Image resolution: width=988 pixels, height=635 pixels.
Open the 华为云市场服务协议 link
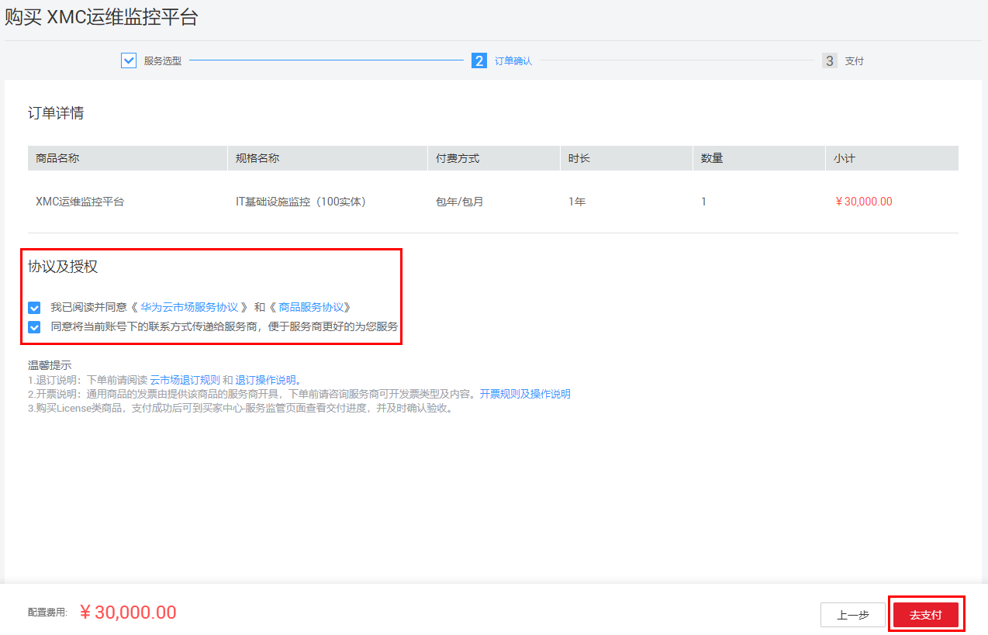click(189, 307)
